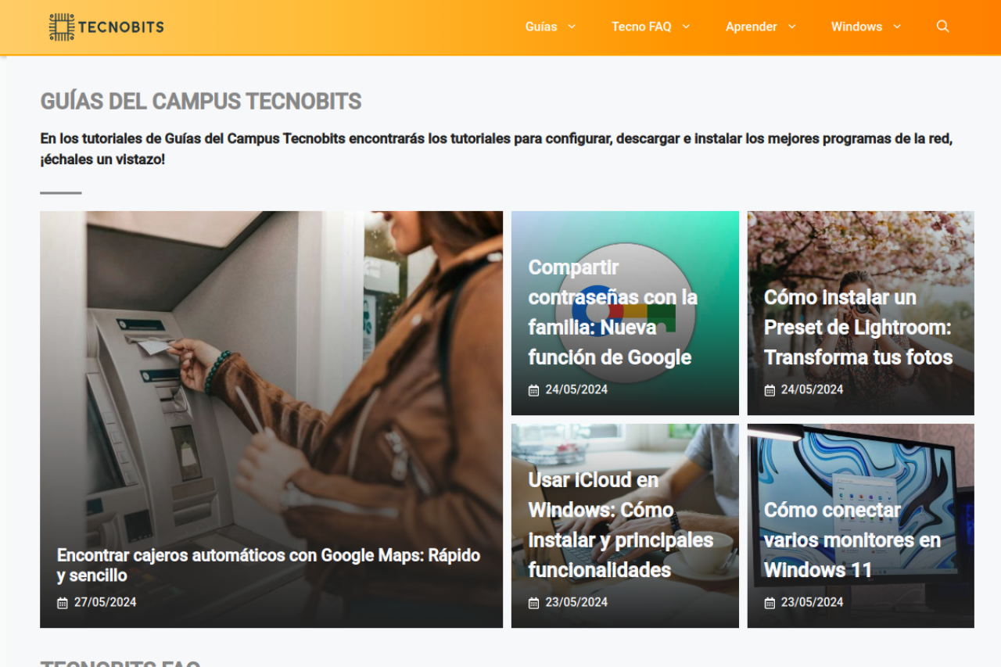Expand the Windows dropdown chevron
The width and height of the screenshot is (1001, 667).
coord(897,27)
